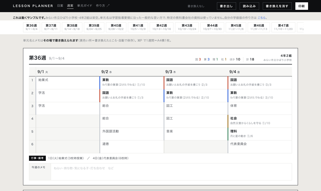The height and width of the screenshot is (191, 321).
Task: Click the 行事・備考 label
Action: [37, 158]
